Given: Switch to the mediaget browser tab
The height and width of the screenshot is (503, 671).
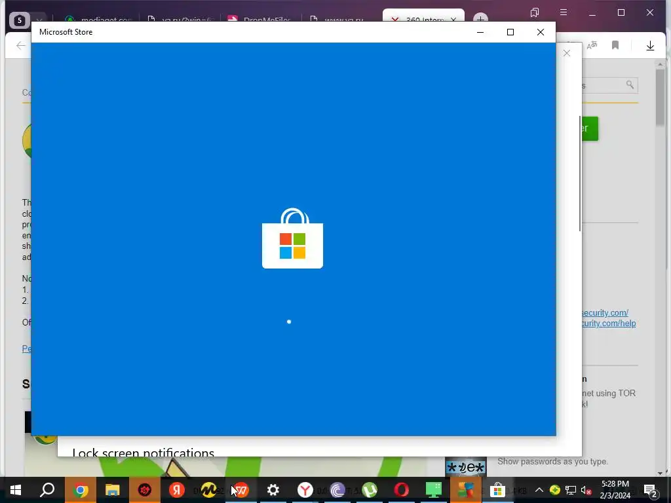Looking at the screenshot, I should coord(98,19).
